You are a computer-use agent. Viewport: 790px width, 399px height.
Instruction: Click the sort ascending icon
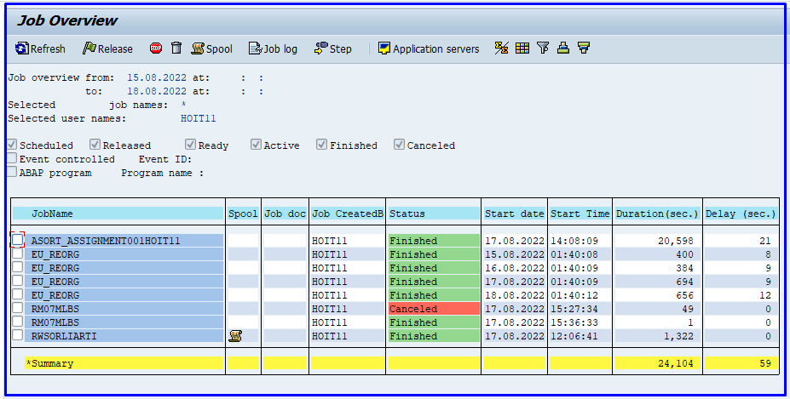[x=563, y=48]
